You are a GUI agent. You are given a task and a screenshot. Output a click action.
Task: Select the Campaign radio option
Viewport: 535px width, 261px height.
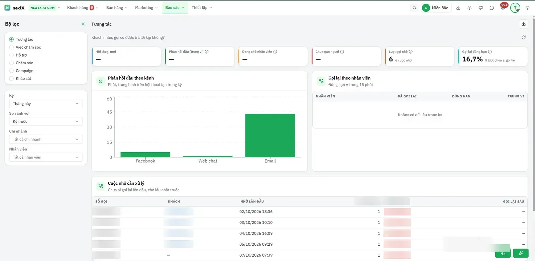point(11,71)
